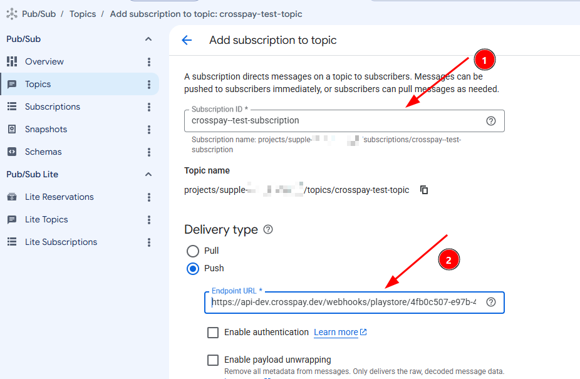580x379 pixels.
Task: Open Overview in the sidebar
Action: (x=44, y=61)
